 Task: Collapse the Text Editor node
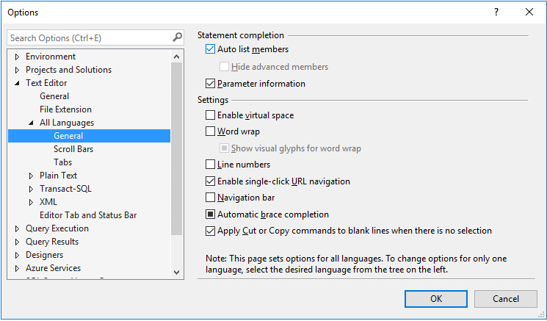tap(18, 84)
